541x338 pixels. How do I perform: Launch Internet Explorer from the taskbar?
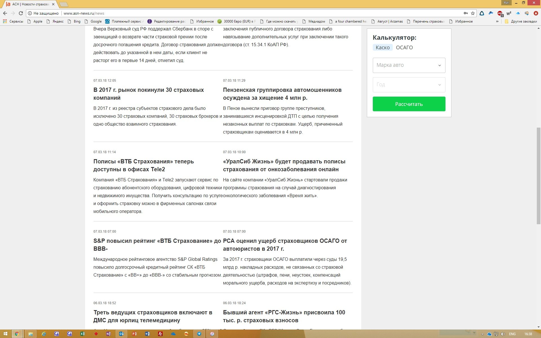(44, 334)
